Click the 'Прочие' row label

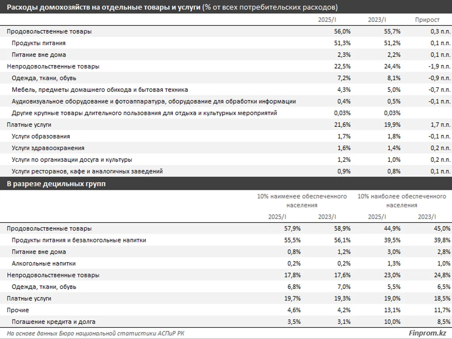tap(18, 310)
